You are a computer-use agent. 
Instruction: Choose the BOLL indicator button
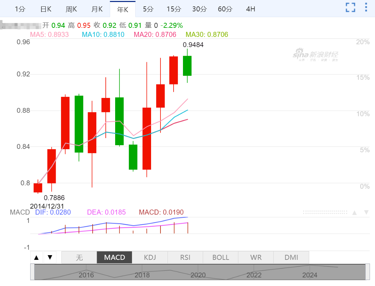pos(221,258)
